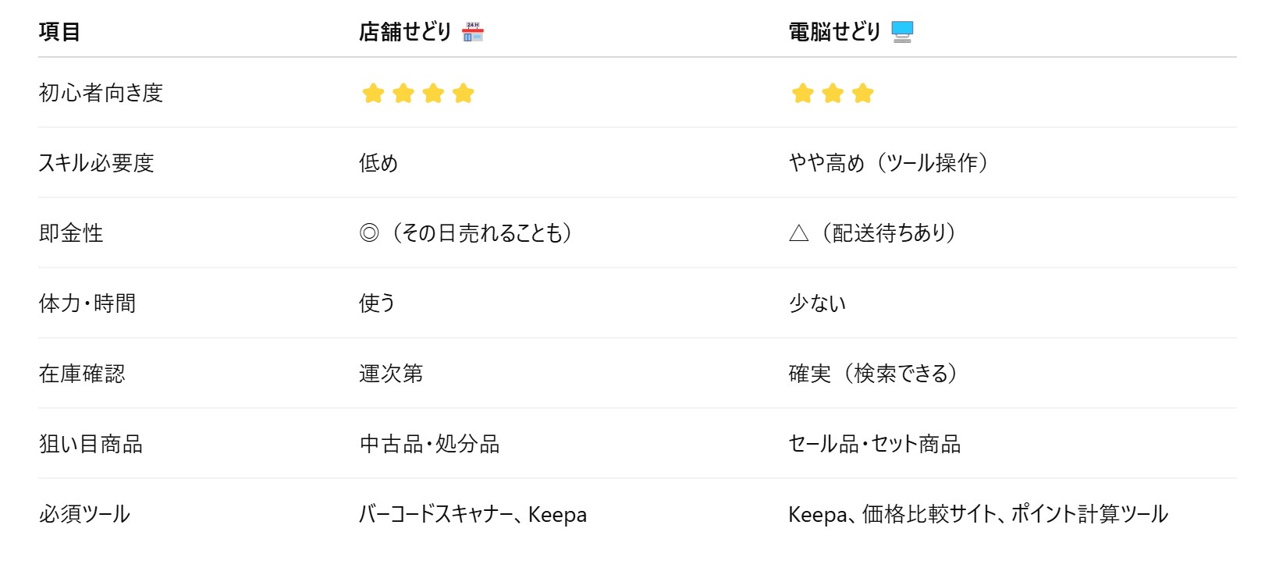1279x571 pixels.
Task: Click the third star in 電脳せどり rating
Action: coord(862,94)
